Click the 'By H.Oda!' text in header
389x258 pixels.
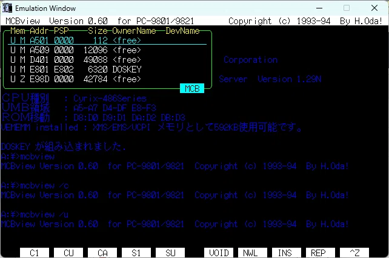(361, 21)
